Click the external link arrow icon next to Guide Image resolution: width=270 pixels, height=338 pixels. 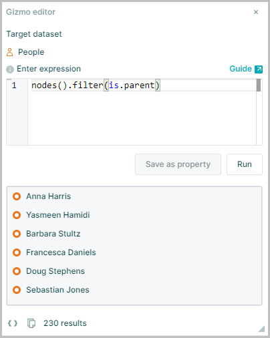coord(259,69)
